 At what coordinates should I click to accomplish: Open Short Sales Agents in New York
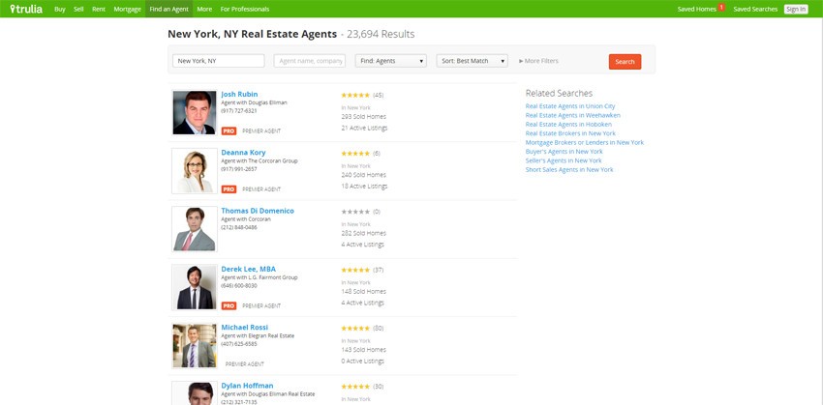point(569,169)
